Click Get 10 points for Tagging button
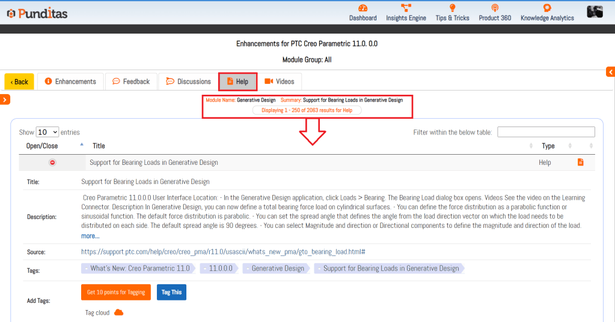The image size is (615, 322). (x=116, y=292)
